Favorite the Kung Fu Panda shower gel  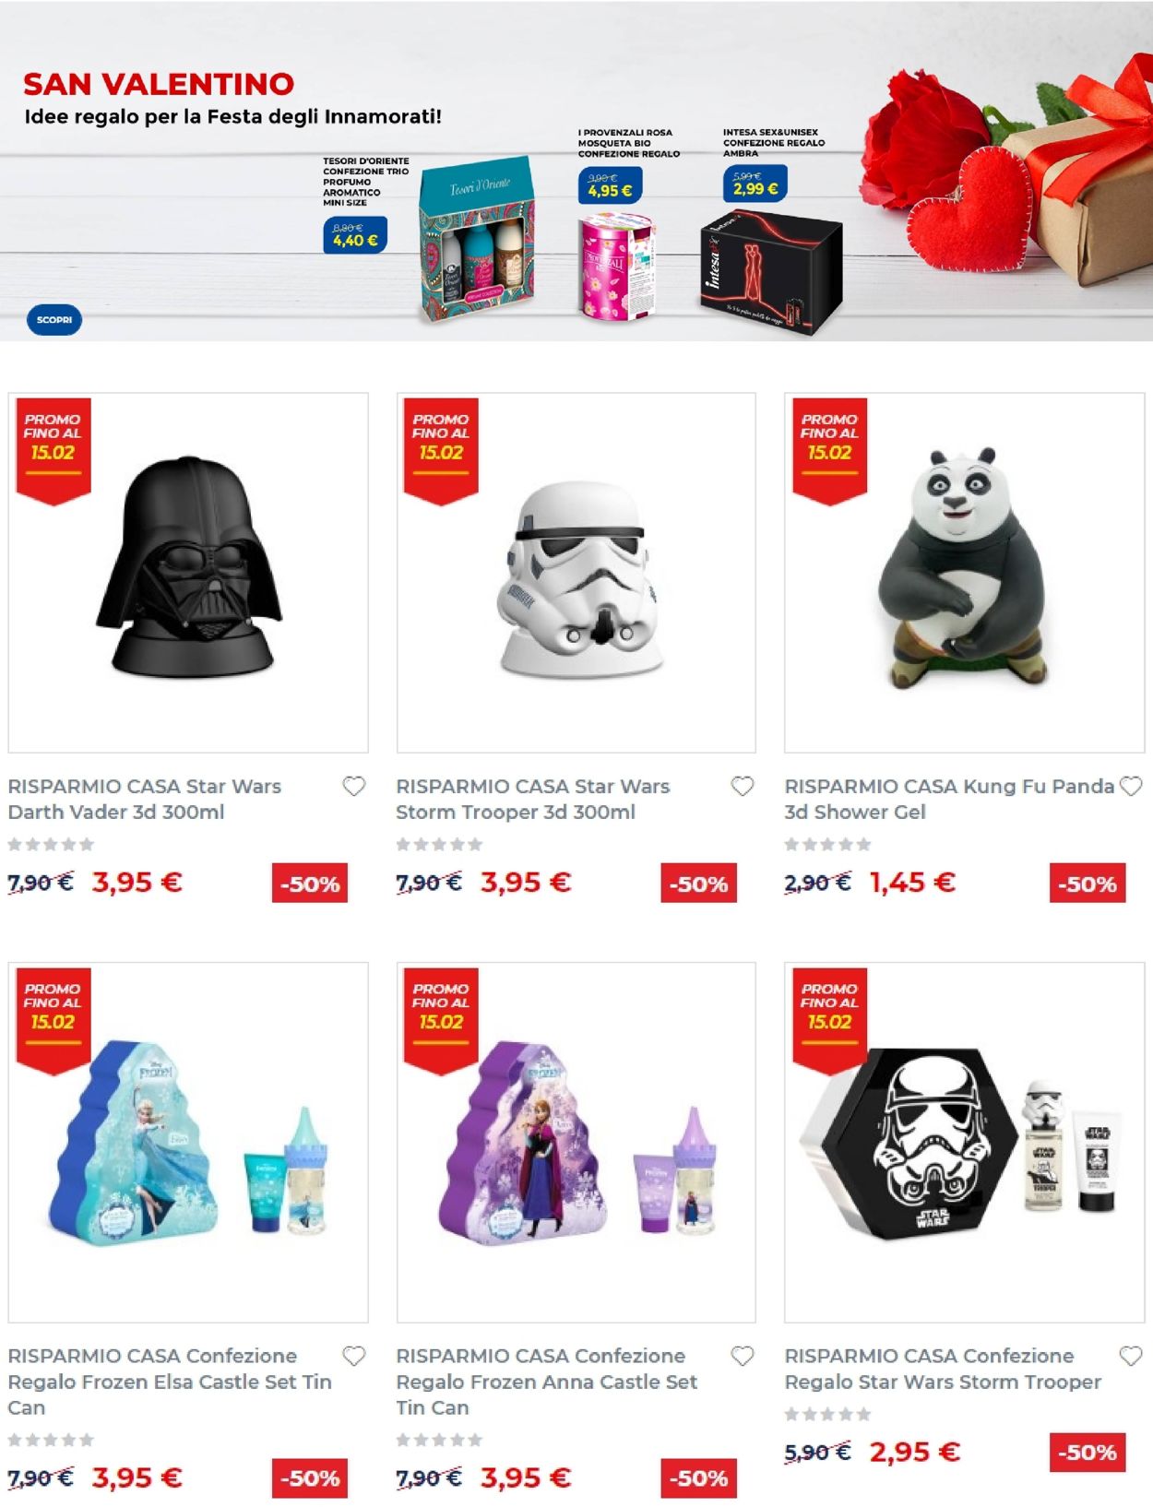(x=1131, y=787)
